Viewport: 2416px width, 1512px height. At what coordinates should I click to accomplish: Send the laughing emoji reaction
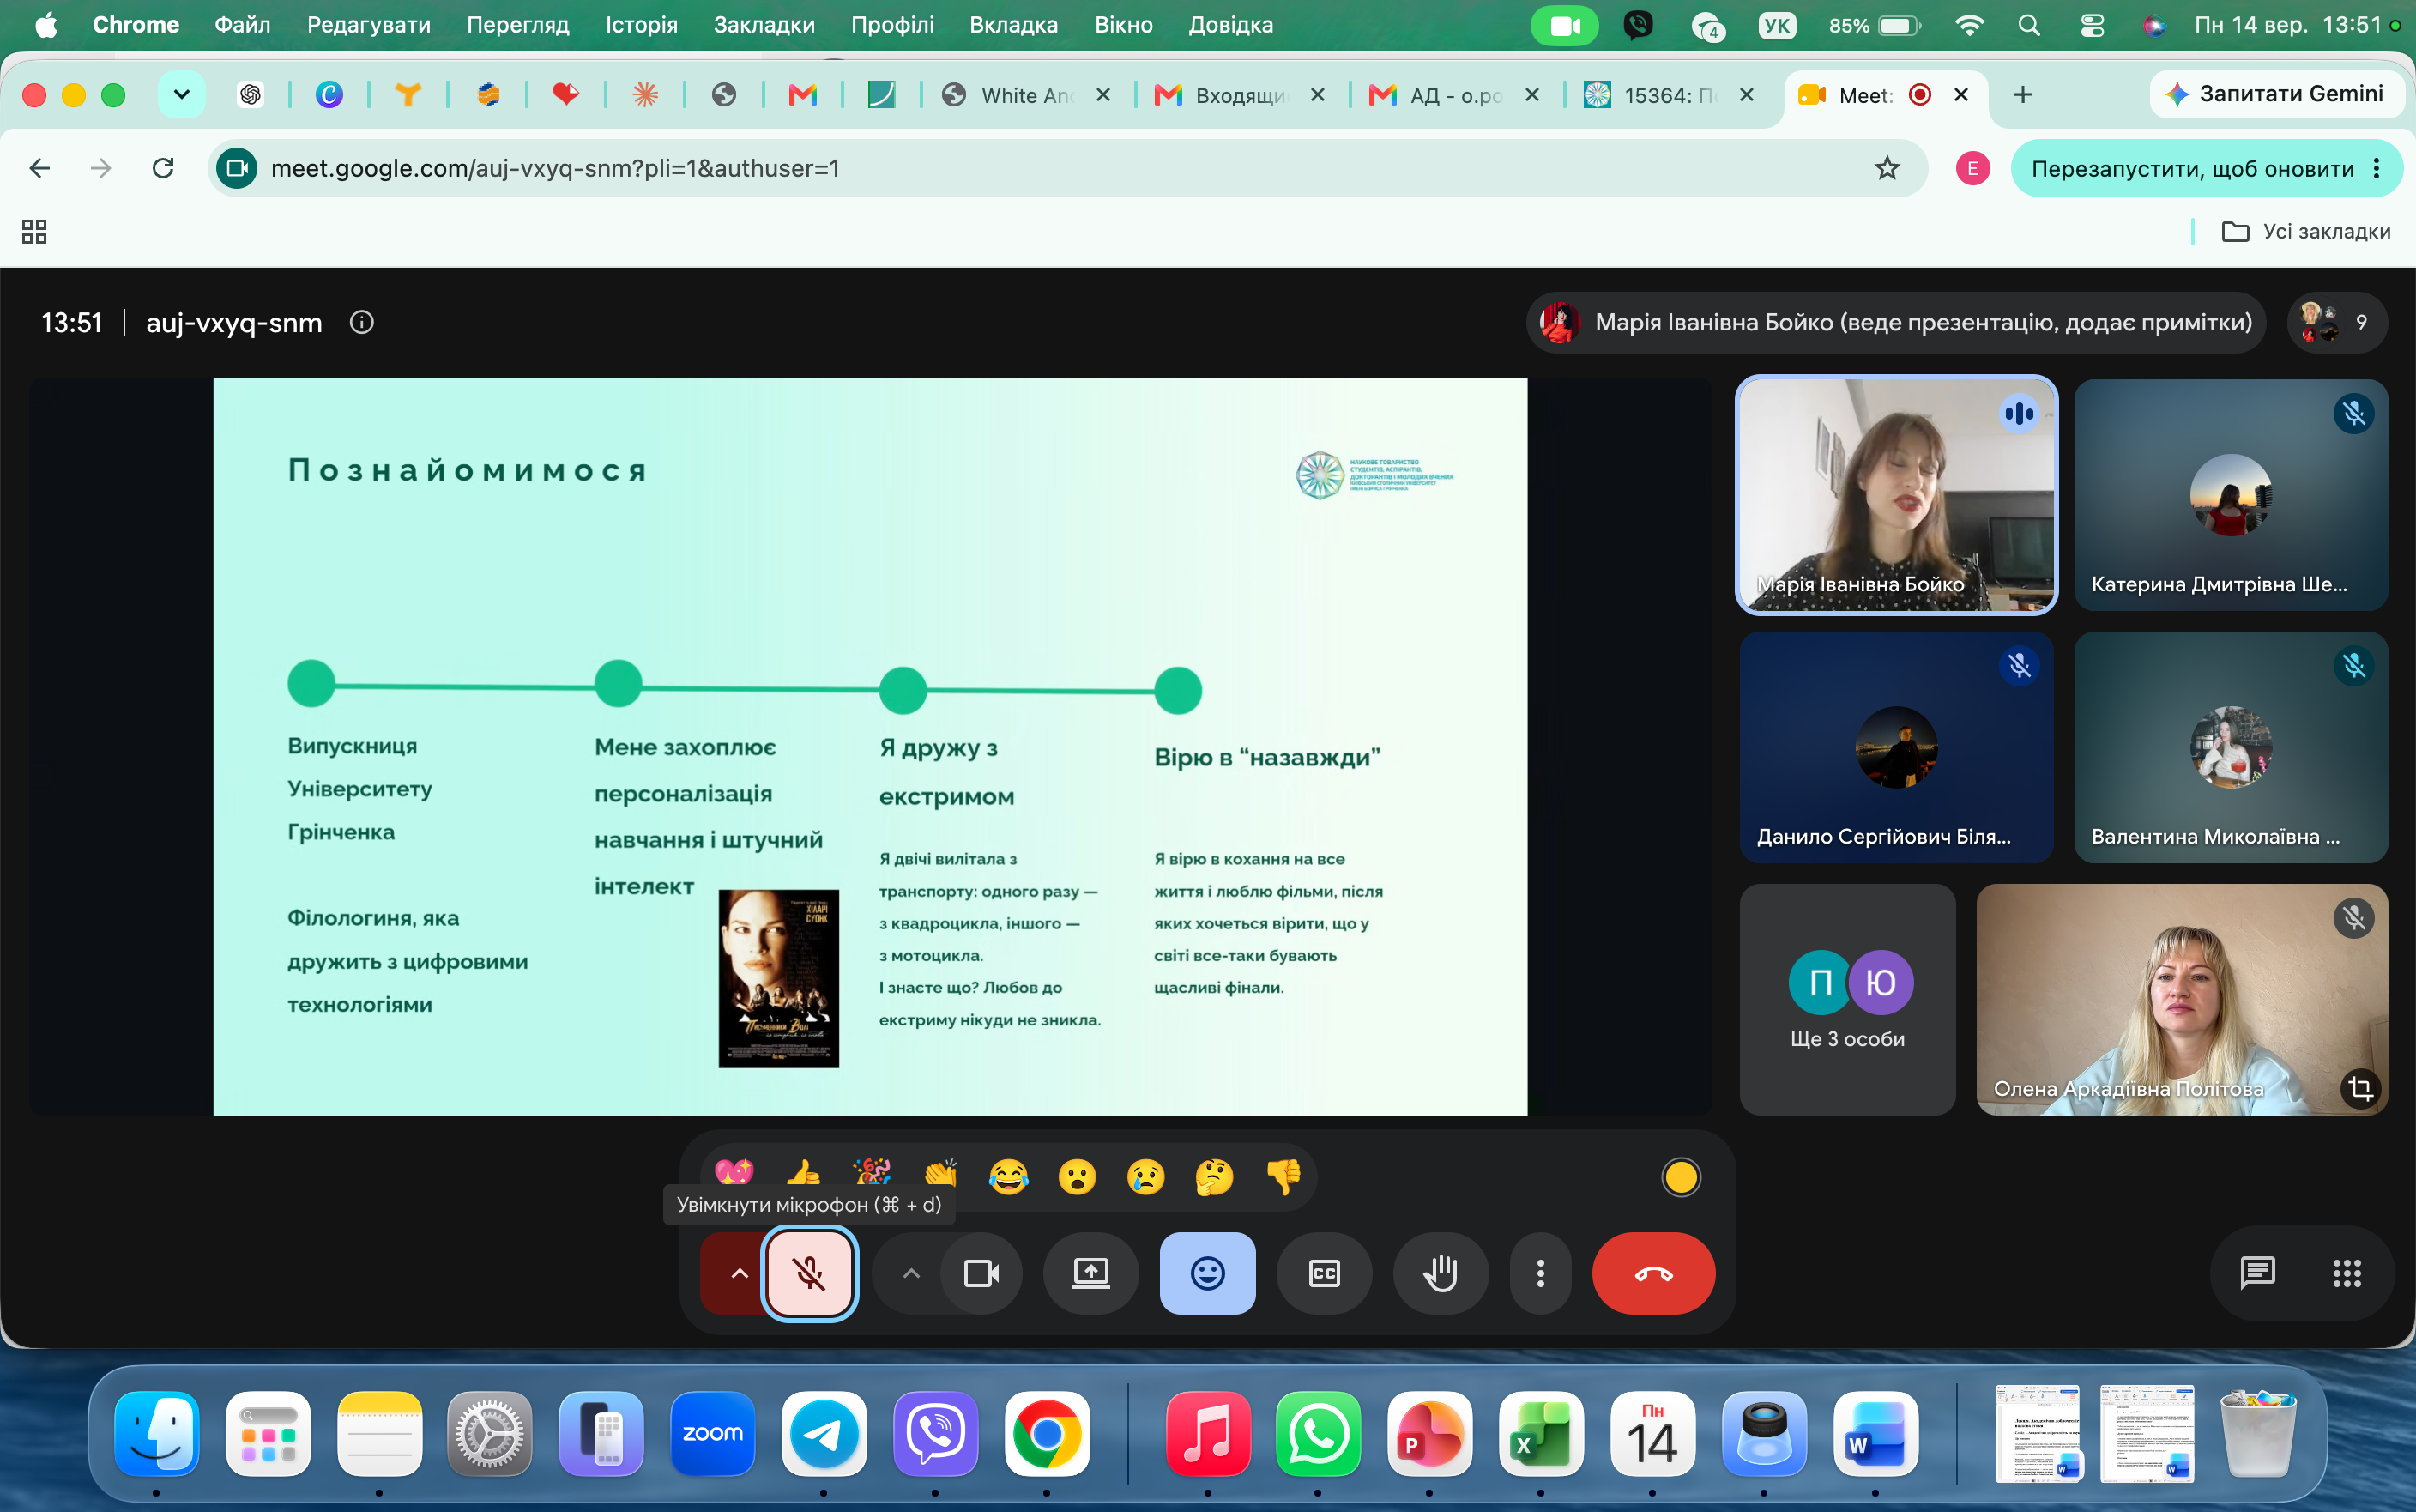pyautogui.click(x=1009, y=1177)
